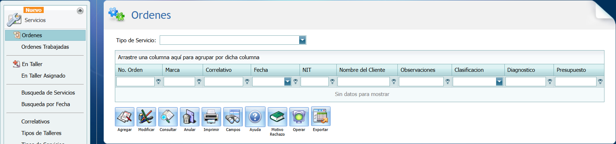
Task: Open Busqueda de Servicios item
Action: 48,93
